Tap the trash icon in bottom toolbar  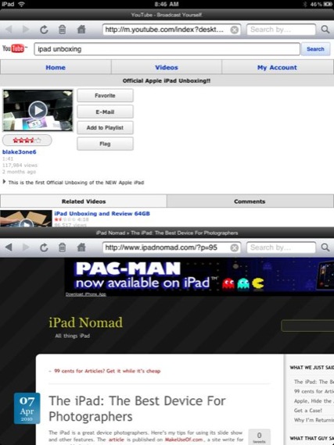[63, 247]
